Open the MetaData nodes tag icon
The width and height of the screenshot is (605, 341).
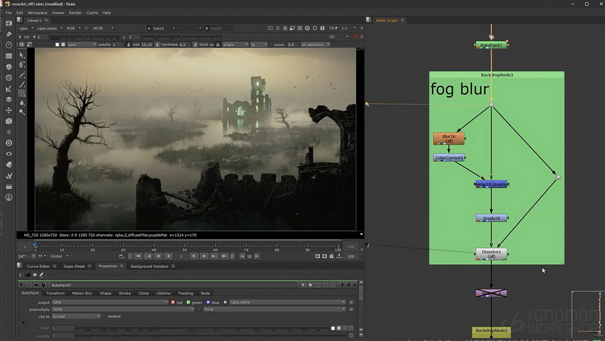coord(8,165)
